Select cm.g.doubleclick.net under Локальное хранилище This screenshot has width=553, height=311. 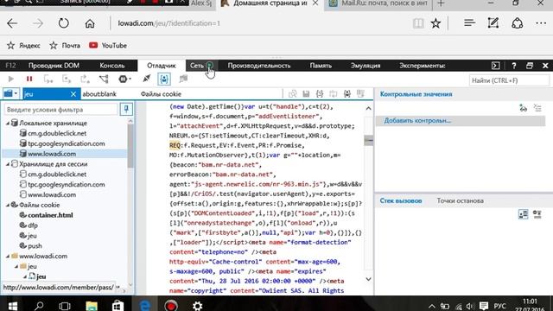(x=57, y=133)
